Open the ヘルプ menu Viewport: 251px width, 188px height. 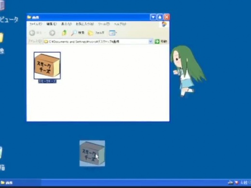(x=120, y=24)
